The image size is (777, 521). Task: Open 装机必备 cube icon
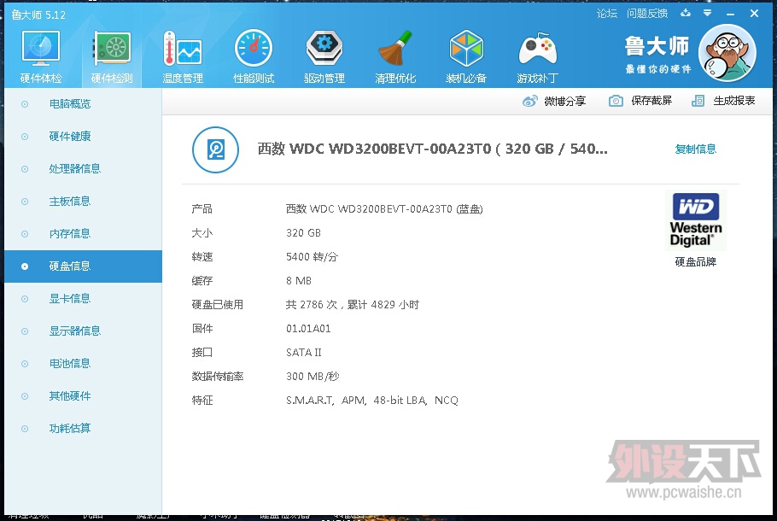[x=466, y=49]
